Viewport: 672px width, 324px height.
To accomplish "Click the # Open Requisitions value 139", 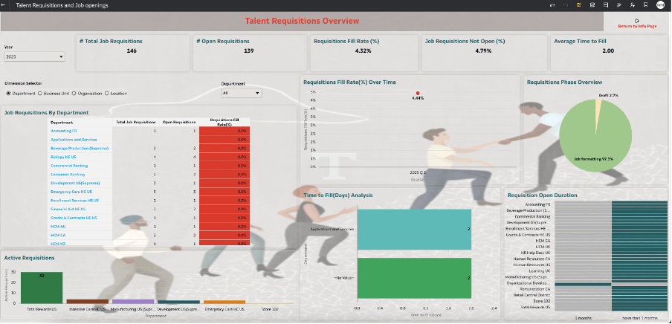I will click(248, 51).
